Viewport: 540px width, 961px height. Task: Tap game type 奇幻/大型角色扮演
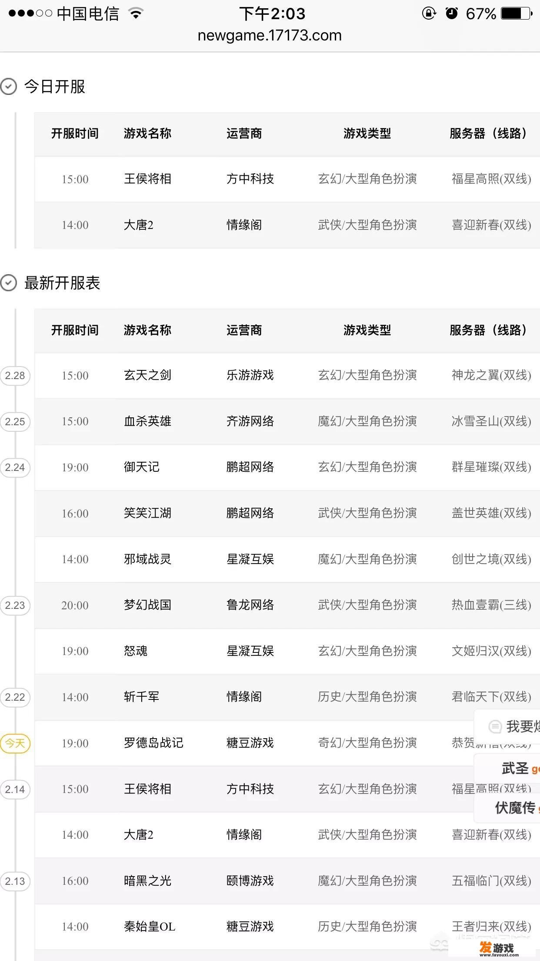coord(367,743)
